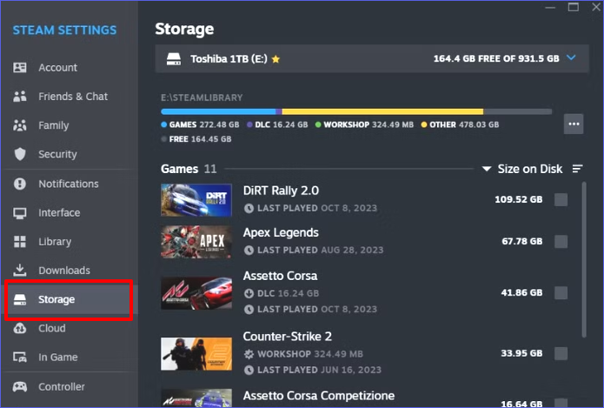Click the Assetto Corsa Competizione title

tap(319, 396)
